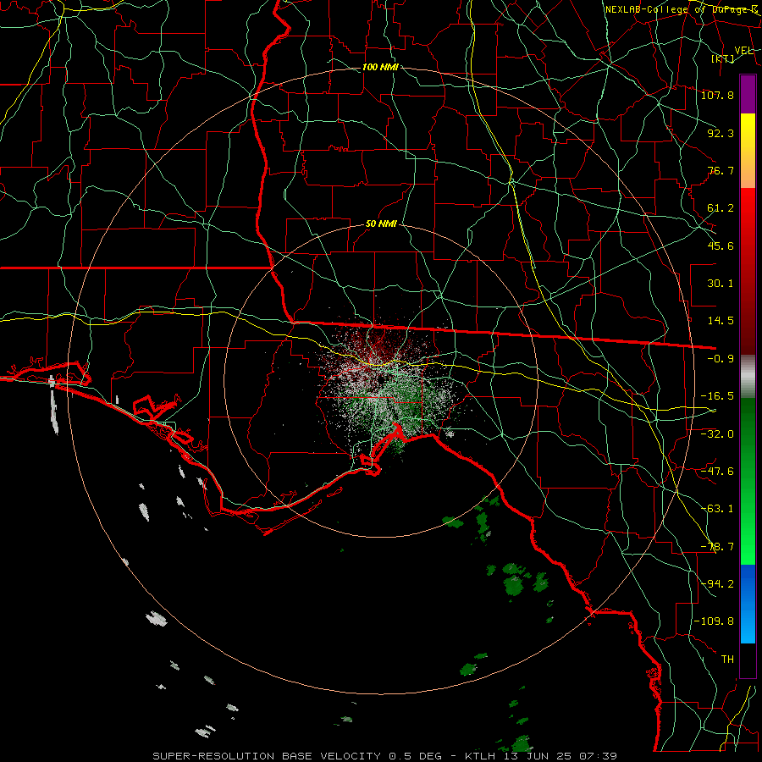
Task: Select the -32.0 scale value
Action: 717,433
